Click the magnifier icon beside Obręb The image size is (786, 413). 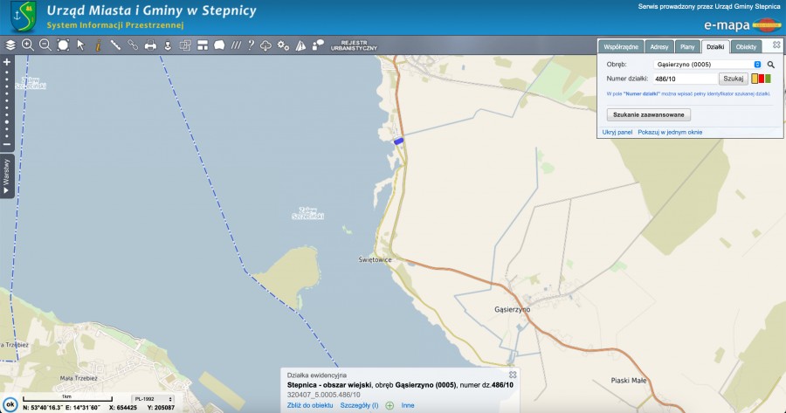click(771, 65)
